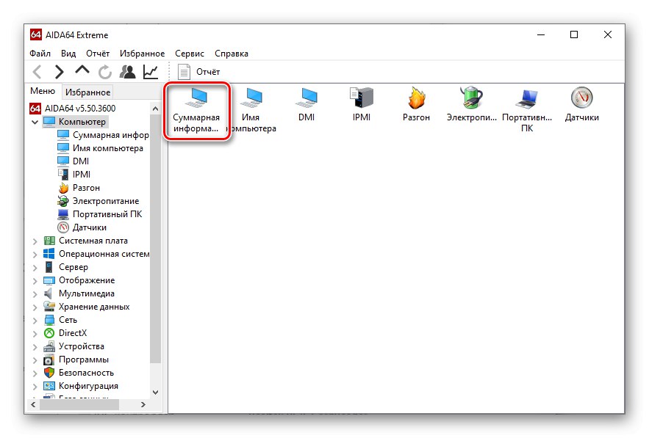This screenshot has height=438, width=649.
Task: Select Суммарная информация in the tree
Action: click(x=110, y=135)
